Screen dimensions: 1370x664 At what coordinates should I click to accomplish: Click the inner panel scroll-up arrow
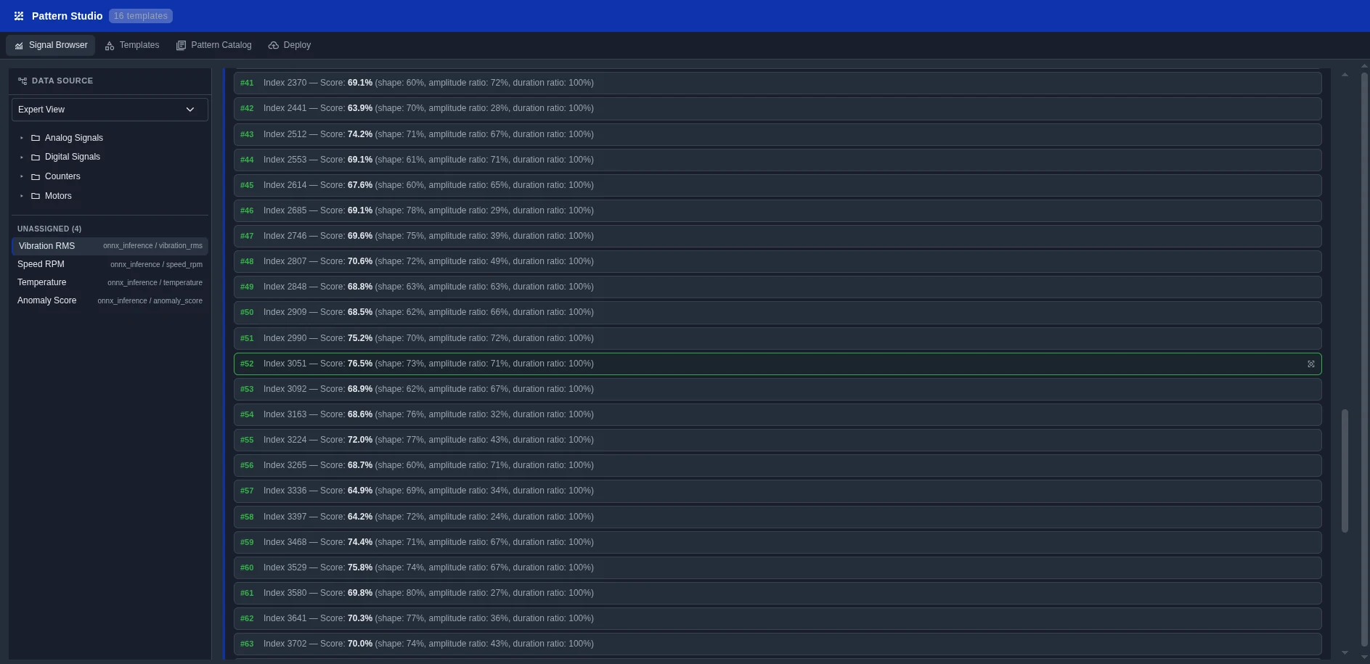(1345, 75)
